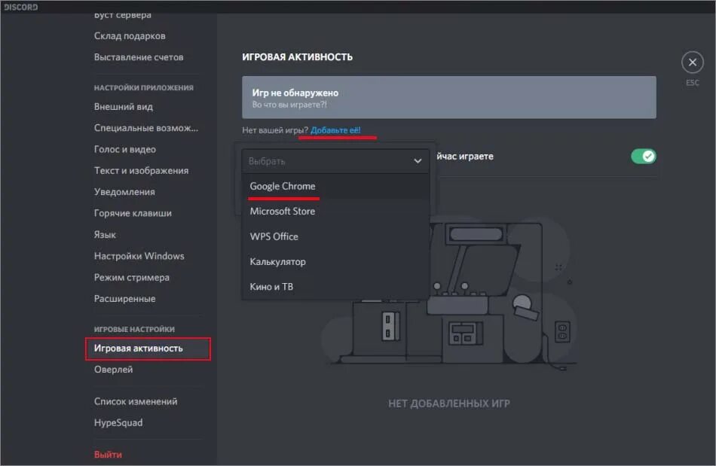Choose Кино и ТВ option
Image resolution: width=716 pixels, height=466 pixels.
pos(335,287)
